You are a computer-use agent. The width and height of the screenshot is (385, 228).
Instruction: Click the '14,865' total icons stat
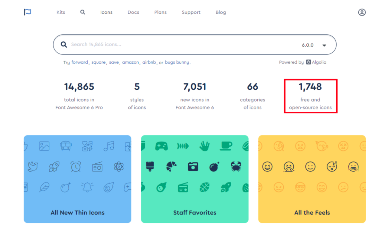(x=79, y=86)
